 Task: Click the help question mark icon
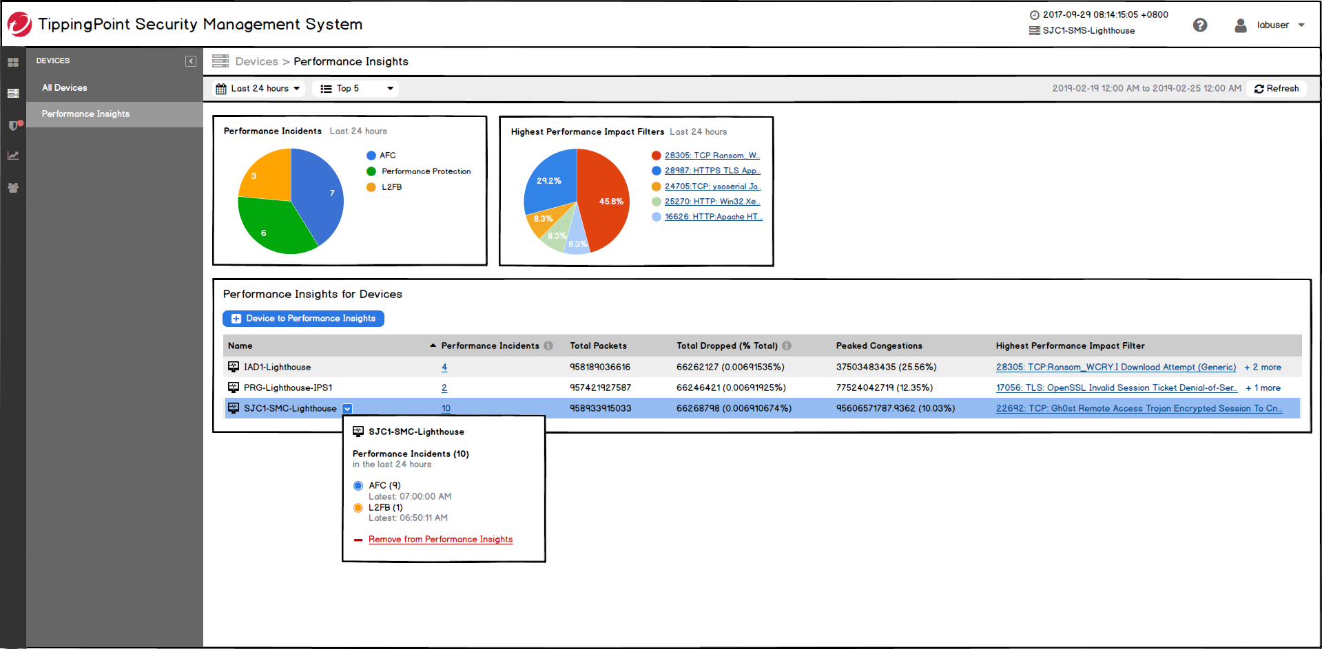tap(1200, 25)
